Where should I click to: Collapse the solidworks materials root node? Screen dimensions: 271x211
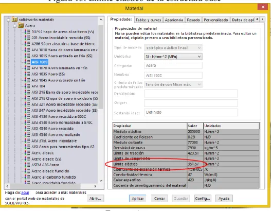click(x=8, y=20)
